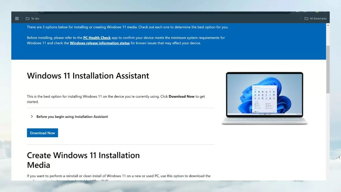
Task: Open the PC Health Check link
Action: click(x=97, y=38)
